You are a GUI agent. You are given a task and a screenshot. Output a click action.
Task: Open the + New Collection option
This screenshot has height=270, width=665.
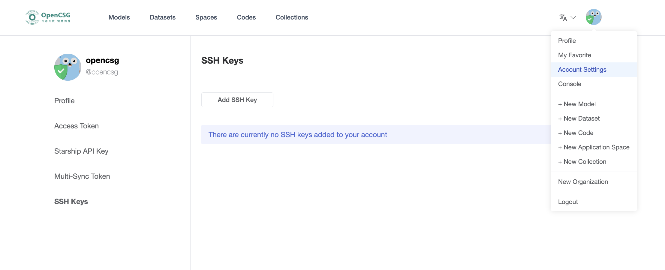[582, 161]
